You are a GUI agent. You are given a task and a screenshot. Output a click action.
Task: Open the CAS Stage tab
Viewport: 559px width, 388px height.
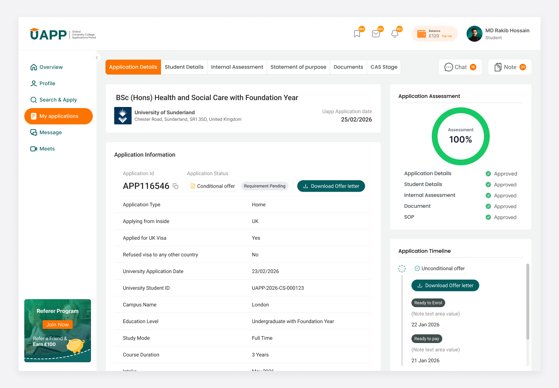[384, 67]
